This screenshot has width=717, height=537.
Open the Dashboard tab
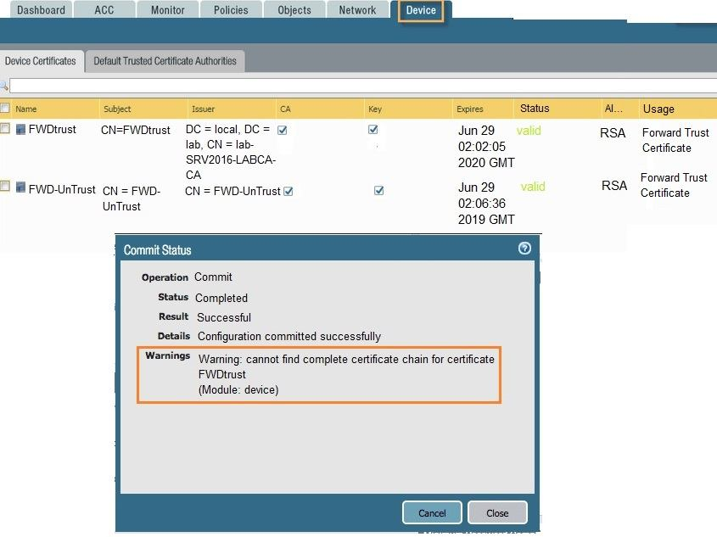pos(41,10)
